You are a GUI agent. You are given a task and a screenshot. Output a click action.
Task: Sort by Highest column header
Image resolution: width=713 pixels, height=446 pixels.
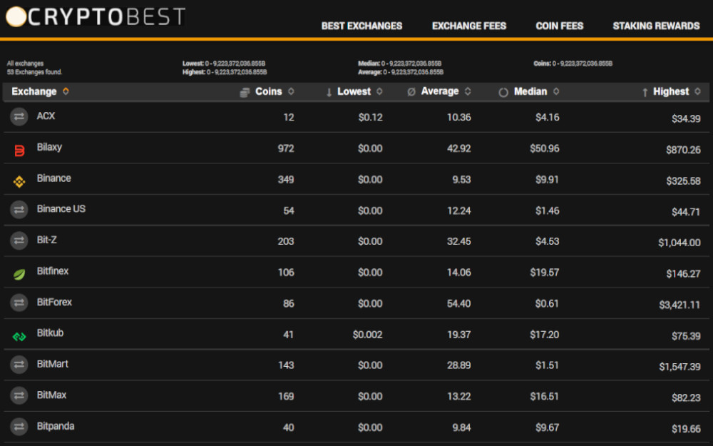pyautogui.click(x=671, y=91)
